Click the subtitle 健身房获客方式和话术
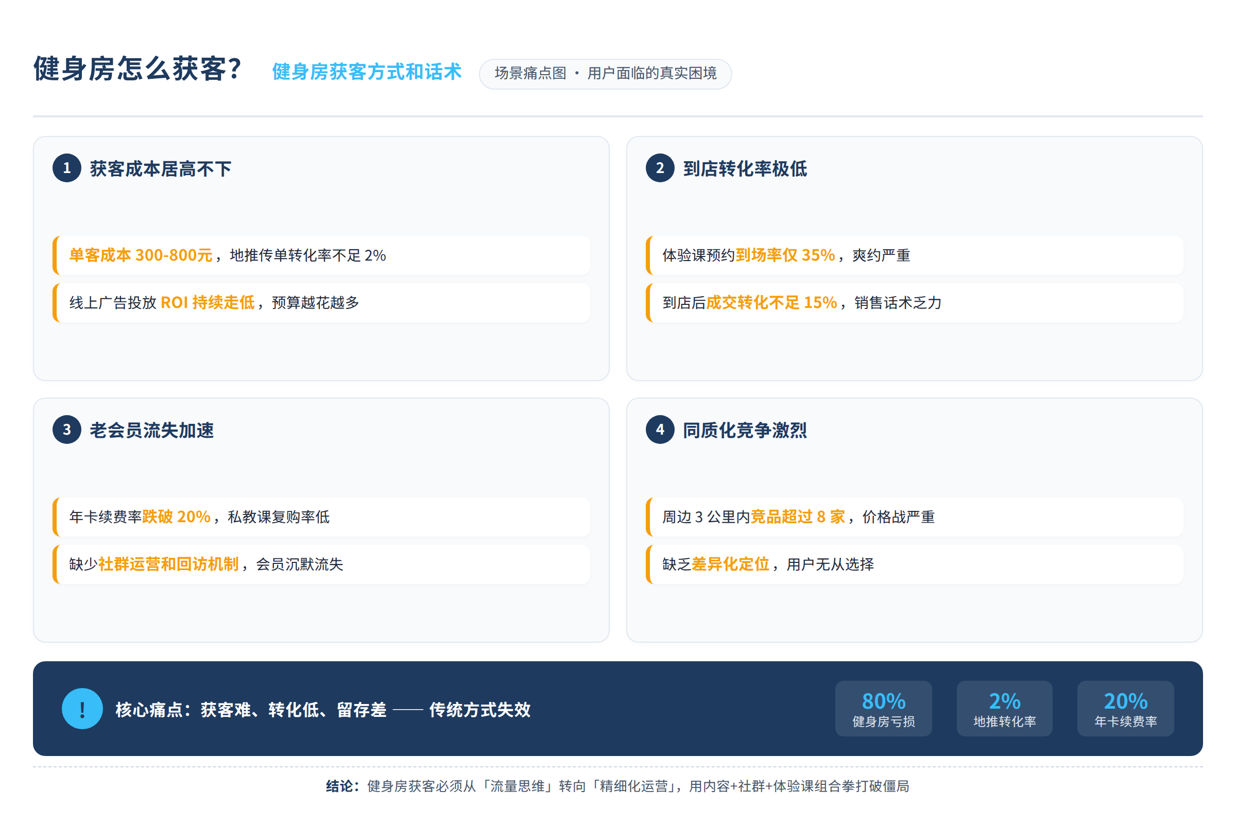 367,72
